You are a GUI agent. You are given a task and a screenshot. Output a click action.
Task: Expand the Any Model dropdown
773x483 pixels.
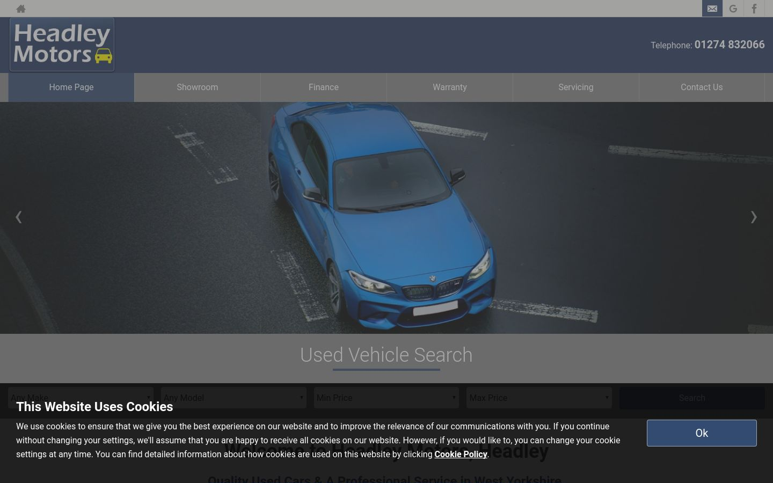(234, 398)
